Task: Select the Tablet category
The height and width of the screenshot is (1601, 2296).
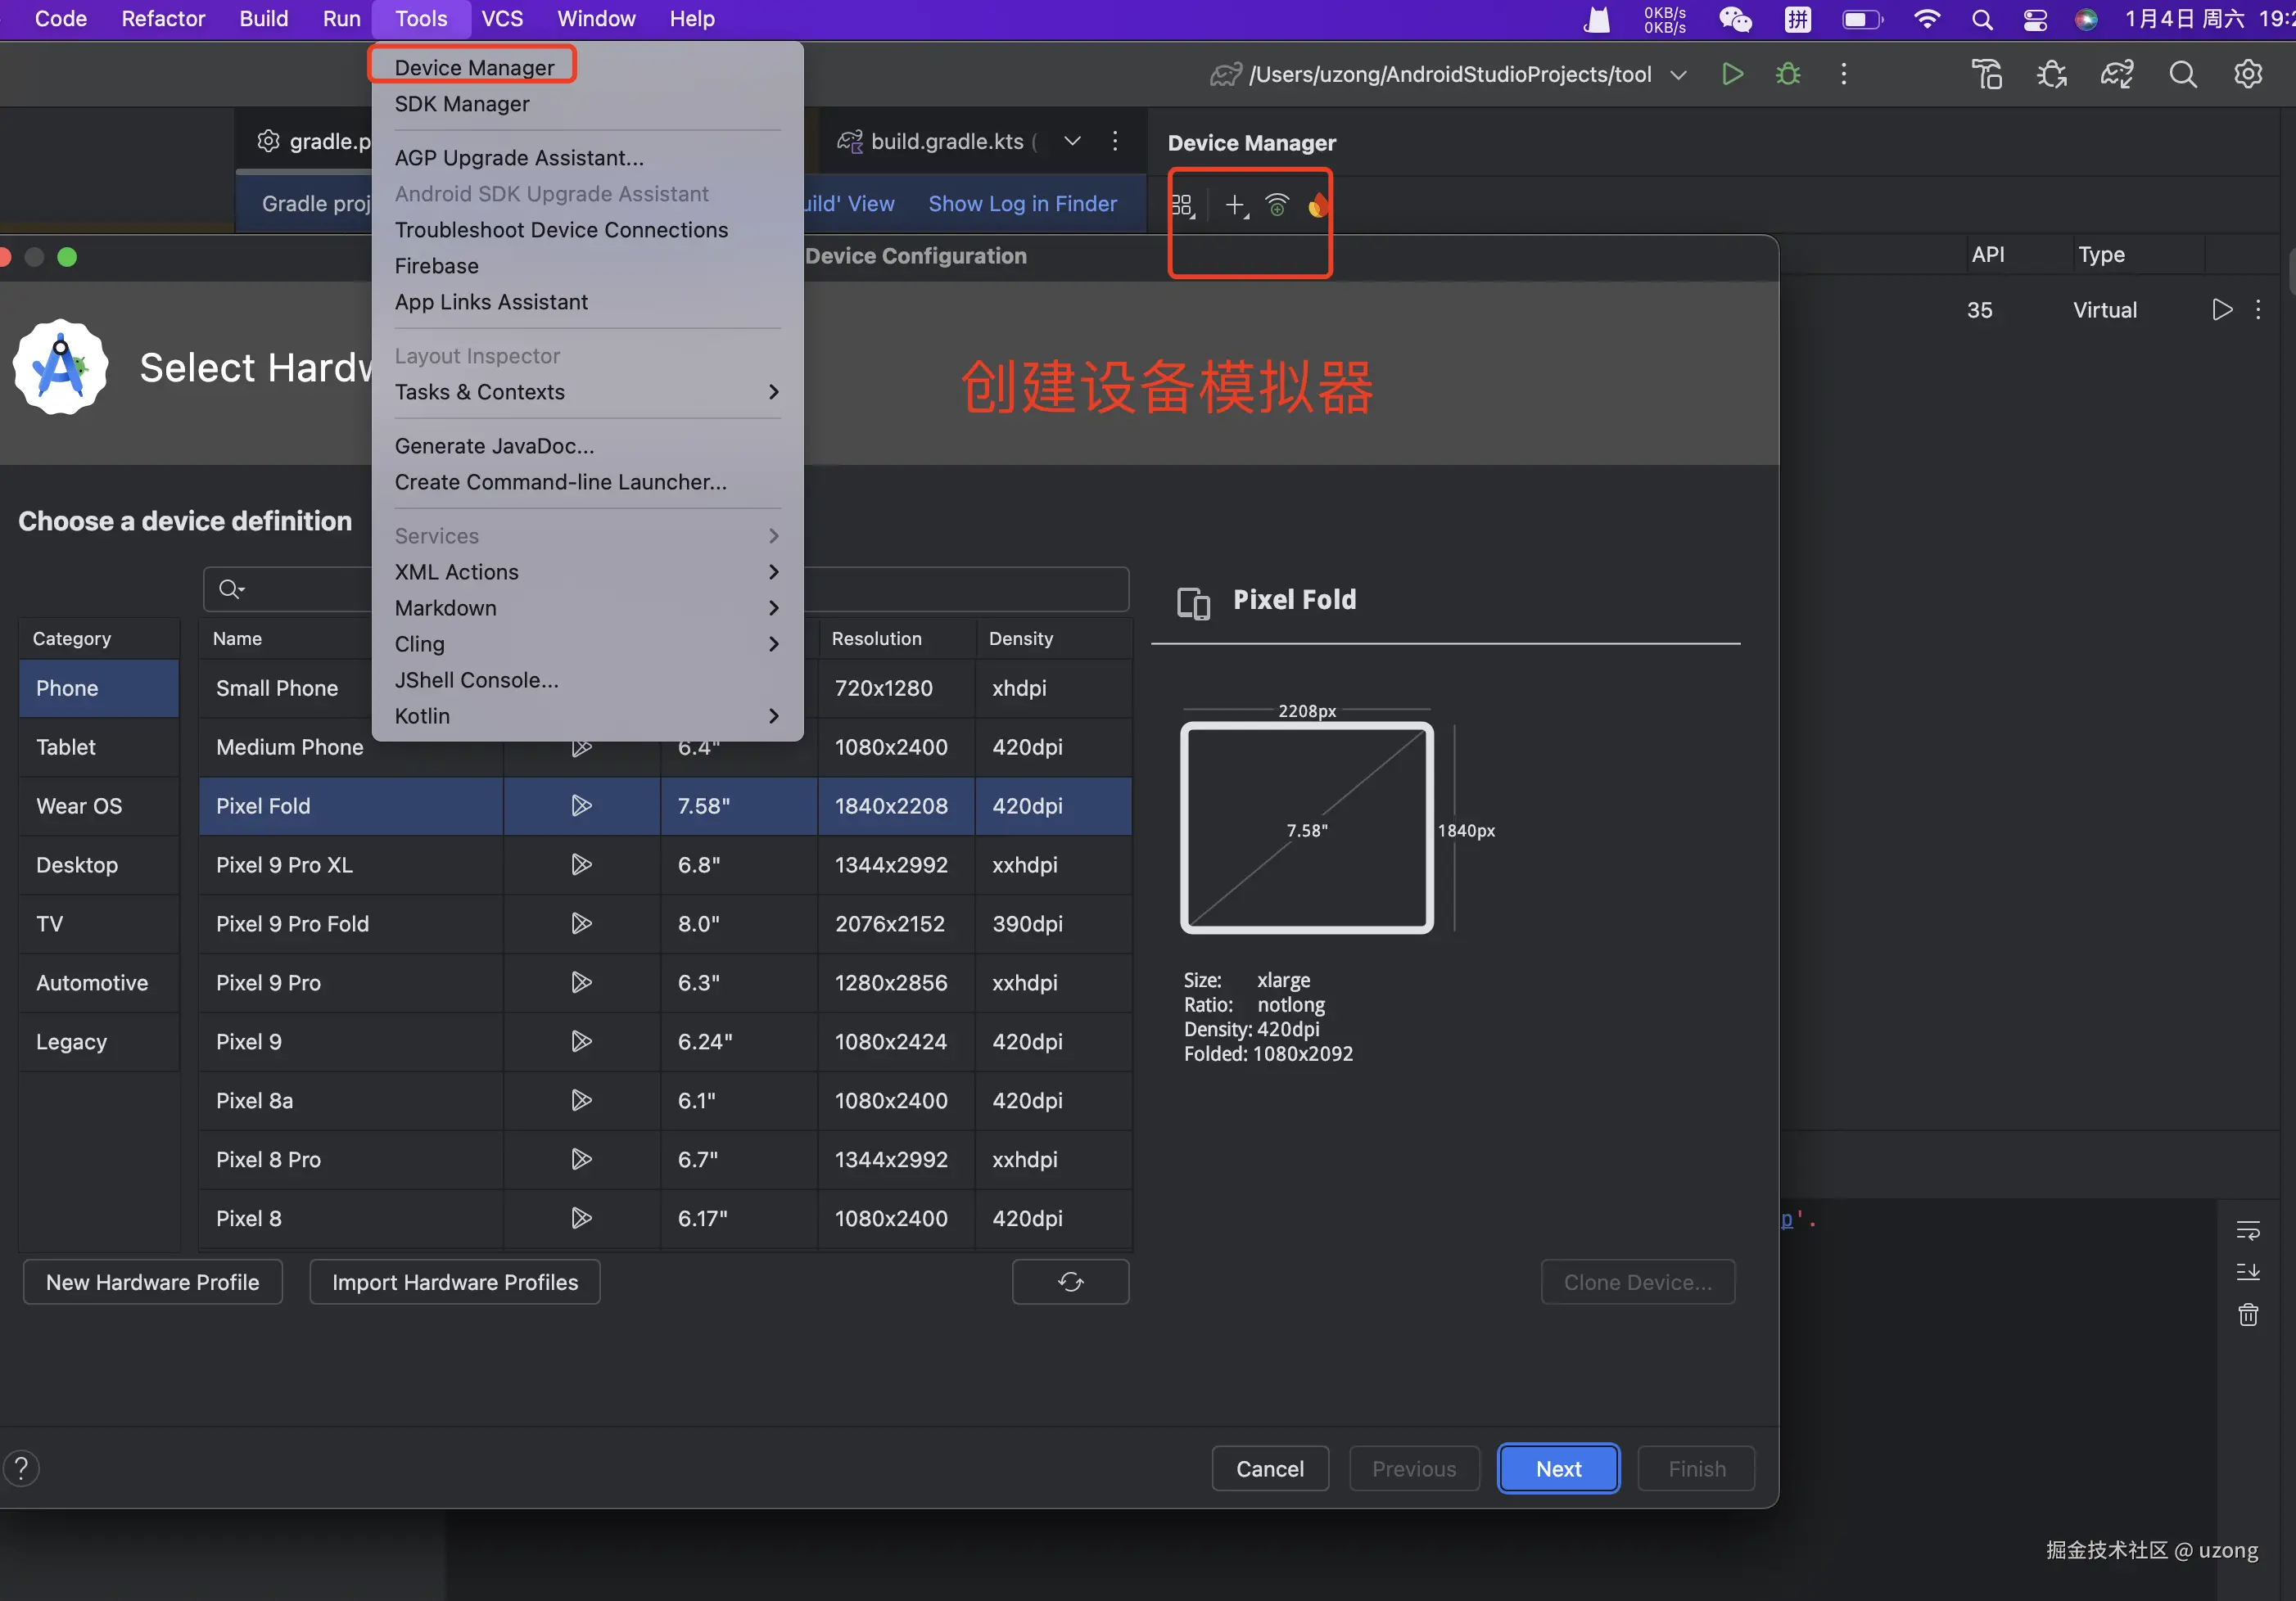Action: click(66, 746)
